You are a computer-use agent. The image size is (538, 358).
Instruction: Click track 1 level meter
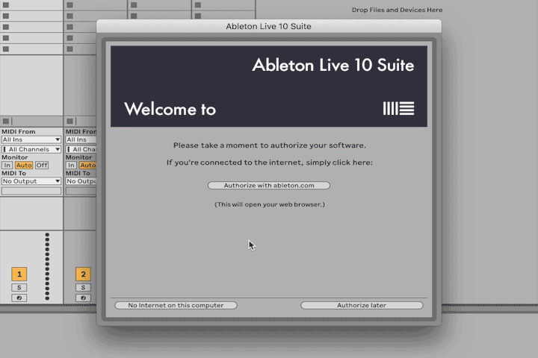(x=47, y=266)
